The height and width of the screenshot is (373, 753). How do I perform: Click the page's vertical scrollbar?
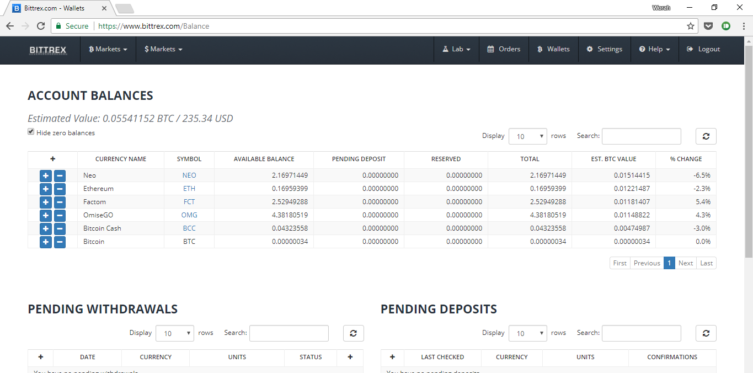tap(749, 166)
